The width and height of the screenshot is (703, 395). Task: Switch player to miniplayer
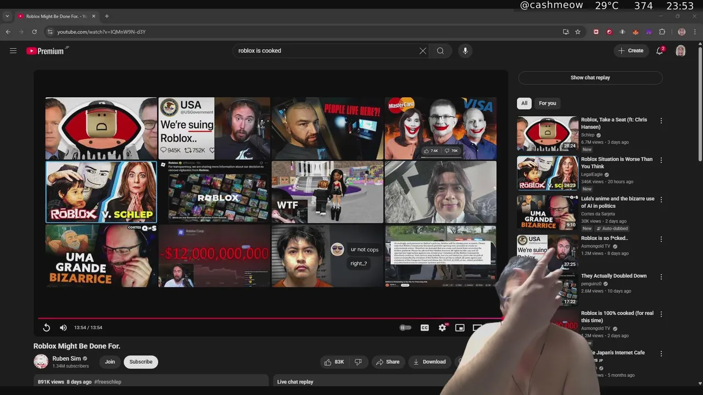460,328
